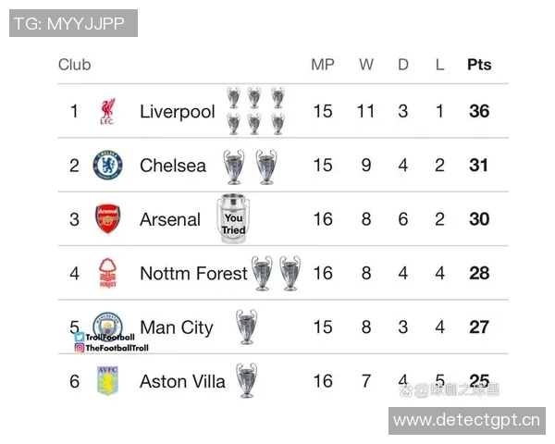The height and width of the screenshot is (444, 555).
Task: Click Aston Villa's trophy icon
Action: coord(246,380)
